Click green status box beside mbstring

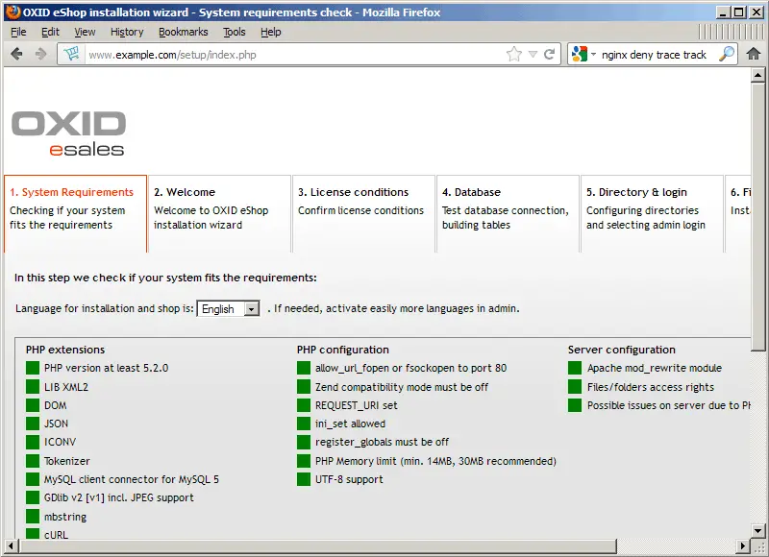coord(33,517)
